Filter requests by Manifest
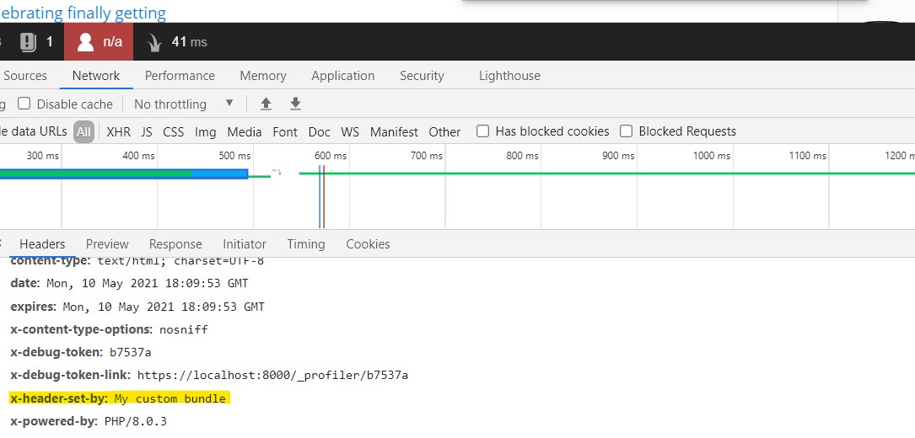This screenshot has height=438, width=915. point(394,131)
